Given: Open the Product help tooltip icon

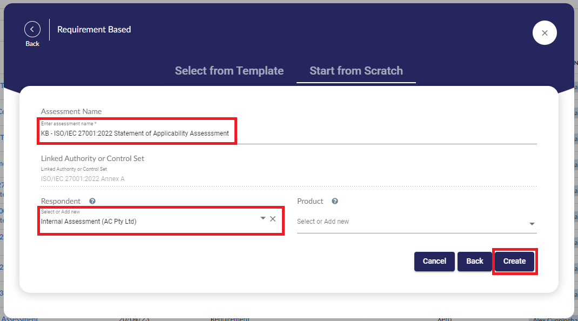Looking at the screenshot, I should [x=335, y=201].
